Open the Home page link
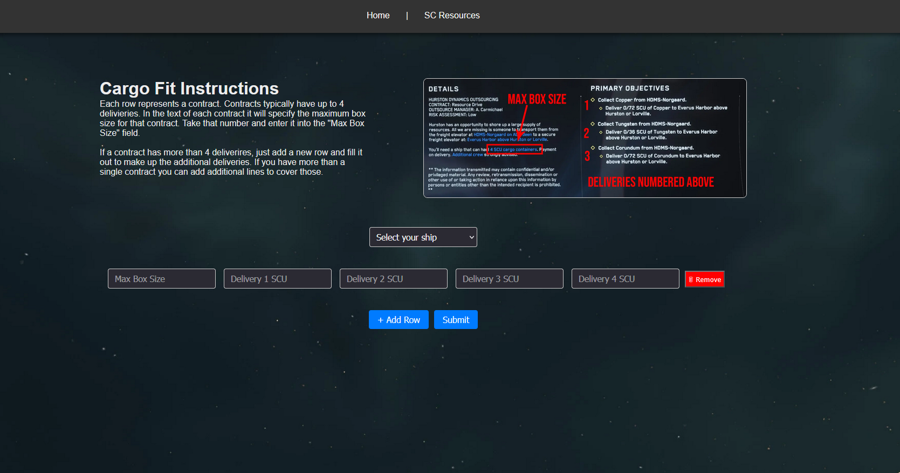Image resolution: width=900 pixels, height=473 pixels. coord(377,16)
